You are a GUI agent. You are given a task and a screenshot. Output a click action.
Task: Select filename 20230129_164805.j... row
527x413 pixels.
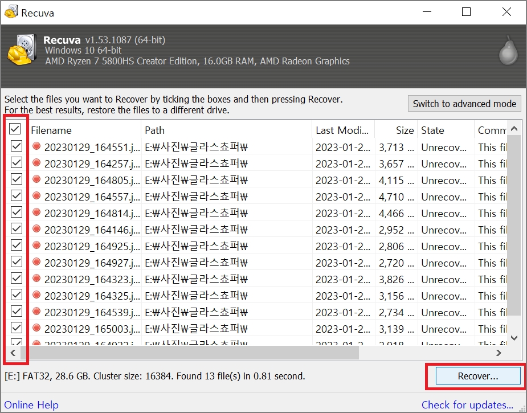[x=92, y=180]
